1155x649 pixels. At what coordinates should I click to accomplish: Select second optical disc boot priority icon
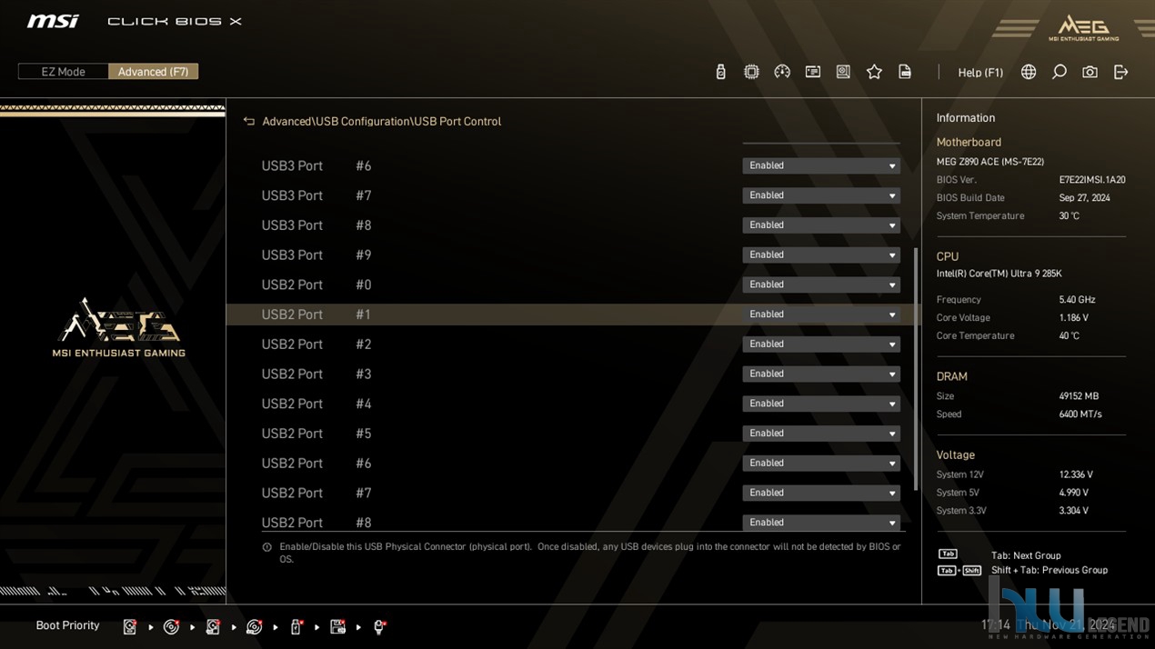tap(255, 626)
